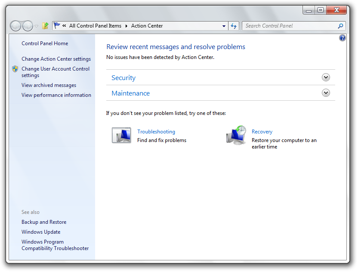Image resolution: width=358 pixels, height=272 pixels.
Task: Open Windows Update link
Action: [41, 232]
